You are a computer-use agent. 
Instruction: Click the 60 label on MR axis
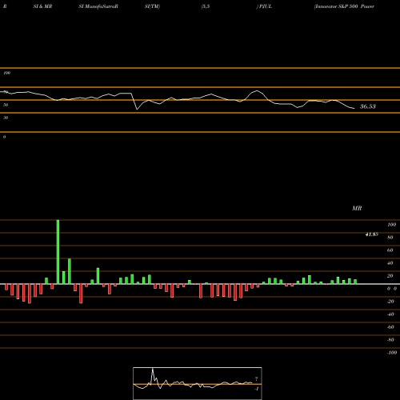point(390,250)
